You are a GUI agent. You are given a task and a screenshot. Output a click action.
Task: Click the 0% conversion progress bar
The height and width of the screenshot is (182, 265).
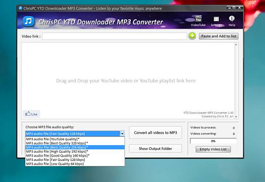(213, 141)
